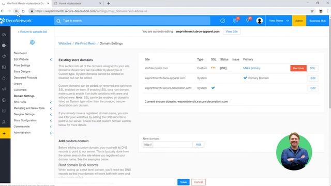This screenshot has height=186, width=331.
Task: Expand the Administration submenu
Action: pyautogui.click(x=51, y=133)
